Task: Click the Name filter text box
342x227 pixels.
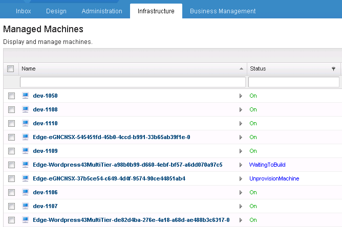Action: (x=133, y=82)
